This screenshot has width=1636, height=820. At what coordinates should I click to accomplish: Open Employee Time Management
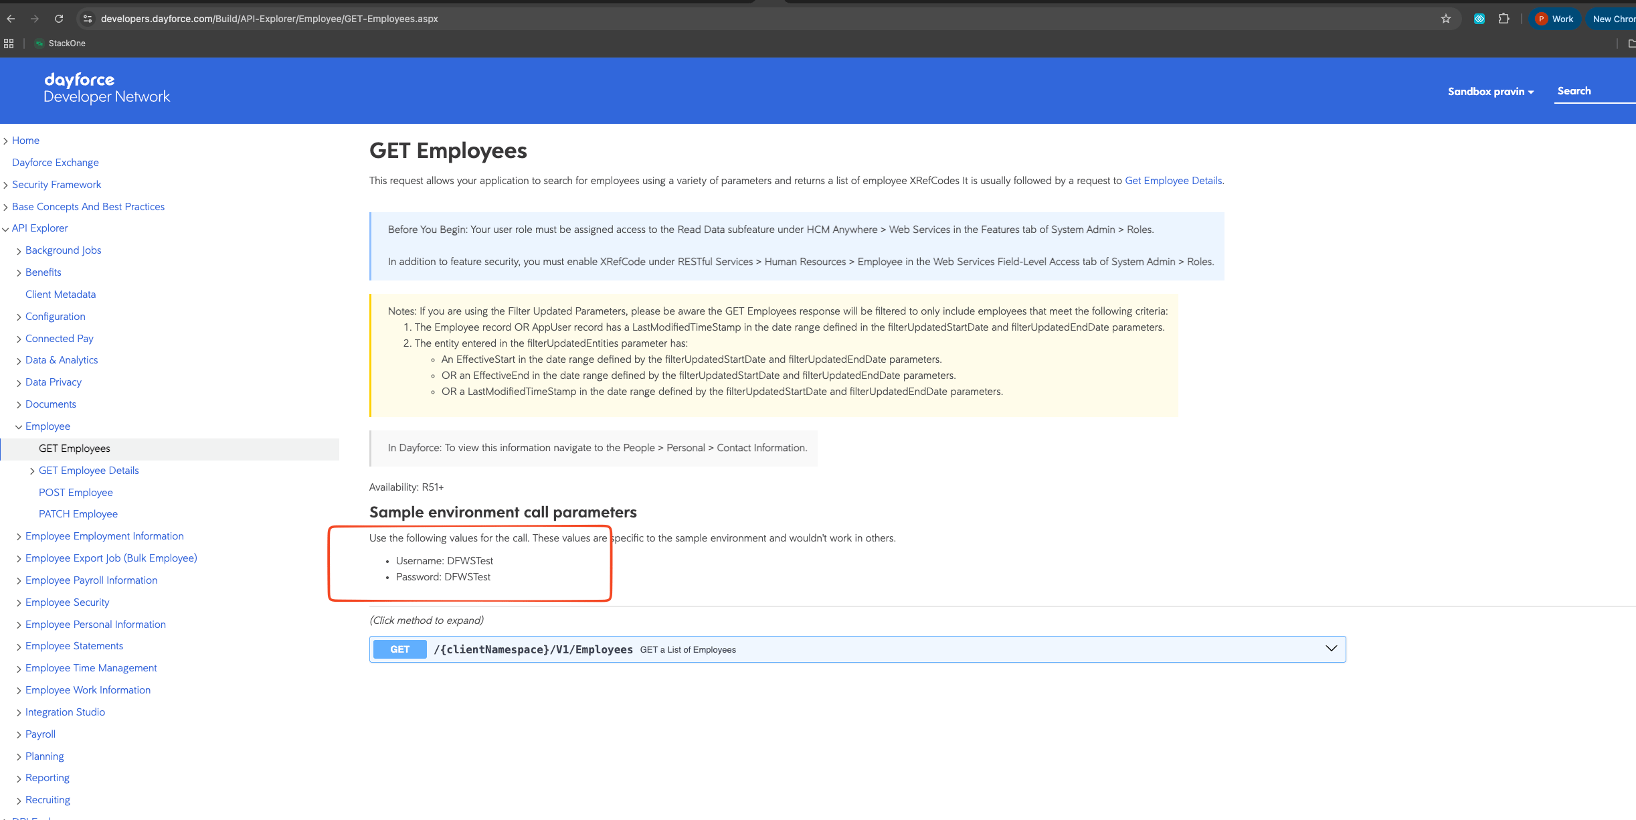[91, 668]
